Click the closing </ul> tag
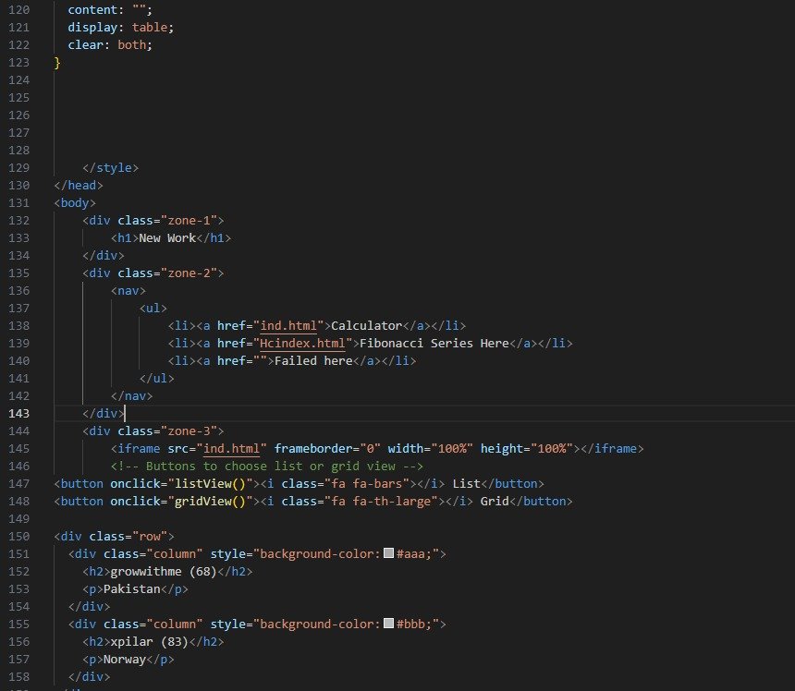 [156, 379]
